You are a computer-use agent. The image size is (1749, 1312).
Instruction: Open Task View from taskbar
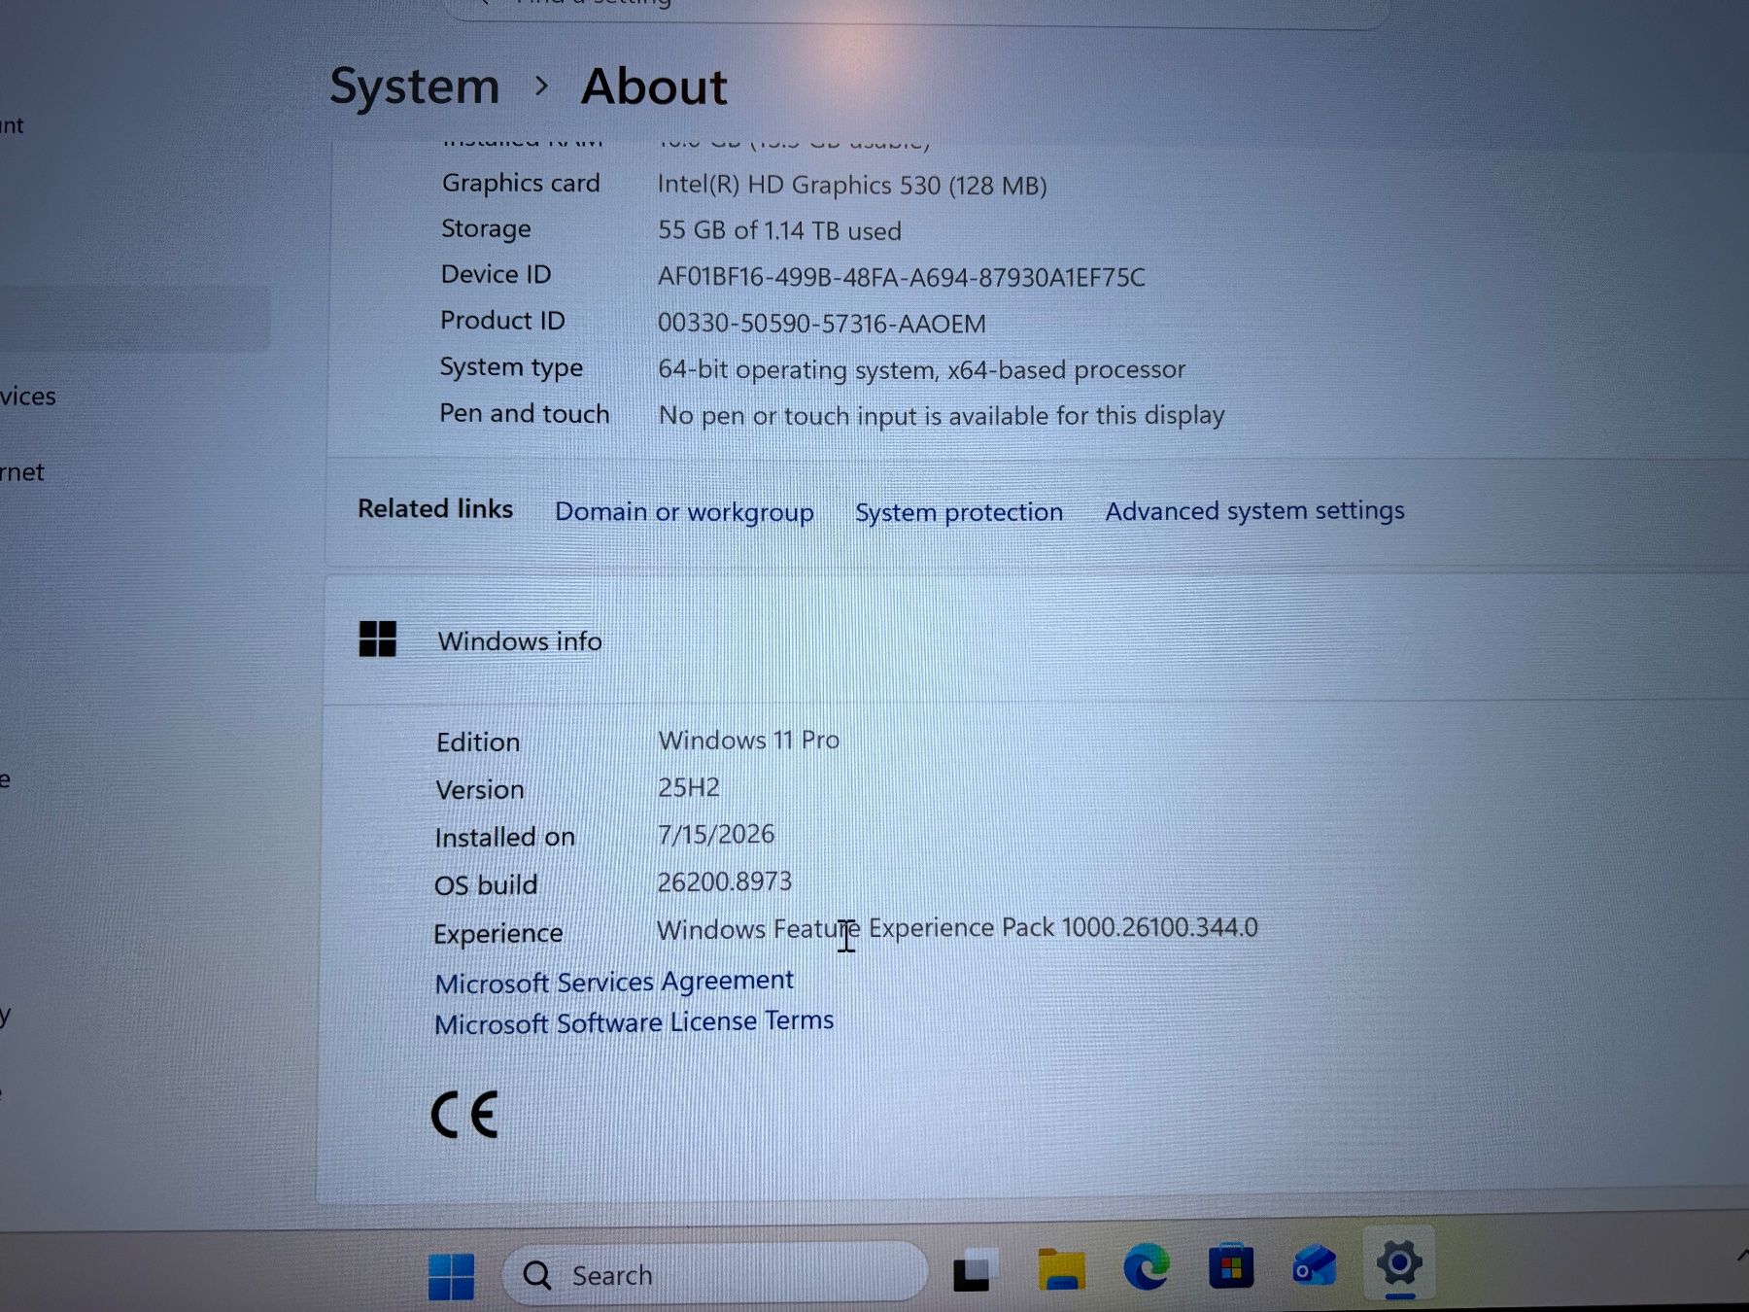[x=975, y=1270]
